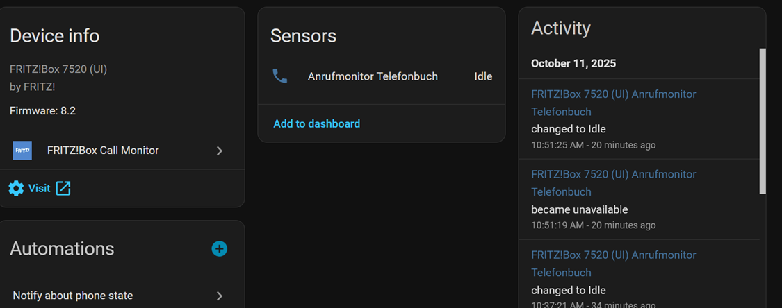Image resolution: width=782 pixels, height=308 pixels.
Task: Open first Activity entry link changed to Idle
Action: pyautogui.click(x=613, y=103)
